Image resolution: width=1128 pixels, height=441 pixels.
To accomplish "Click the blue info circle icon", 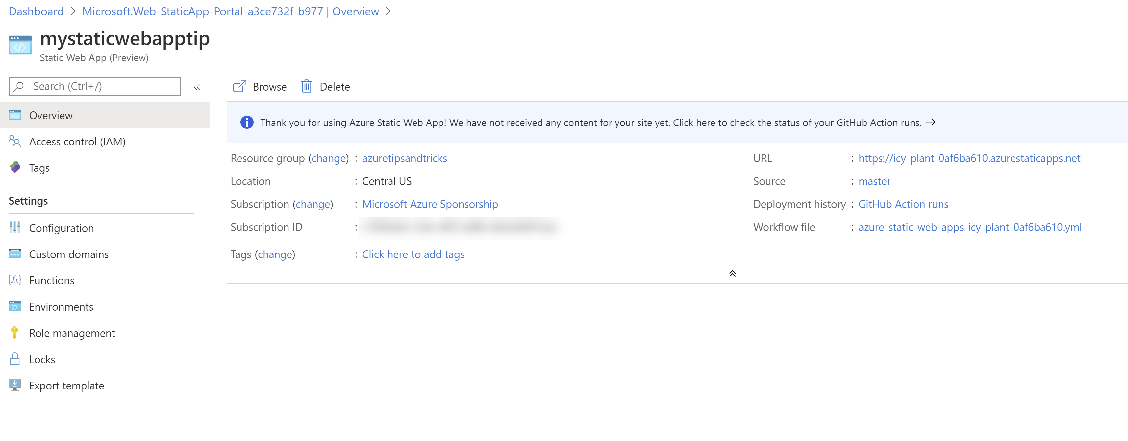I will pos(247,122).
